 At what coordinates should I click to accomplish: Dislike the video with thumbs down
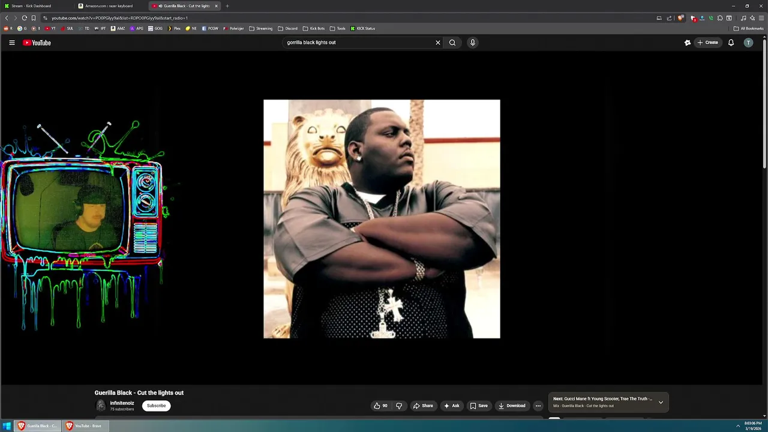coord(399,406)
